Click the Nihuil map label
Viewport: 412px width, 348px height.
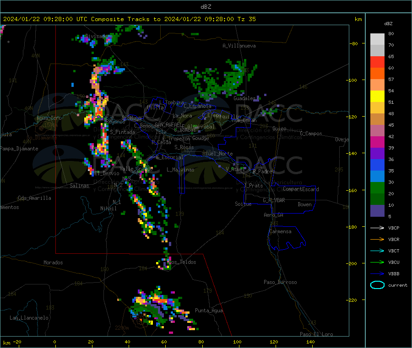tap(108, 209)
